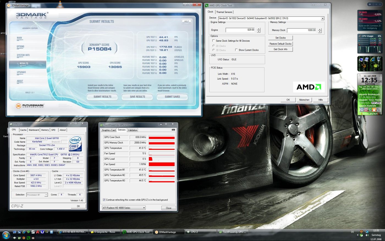Open the SPD tab in CPU-Z

point(53,130)
